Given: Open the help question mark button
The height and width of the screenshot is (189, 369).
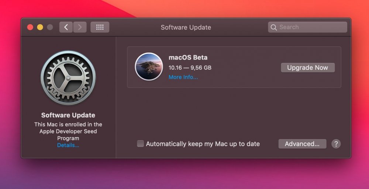Looking at the screenshot, I should tap(336, 144).
